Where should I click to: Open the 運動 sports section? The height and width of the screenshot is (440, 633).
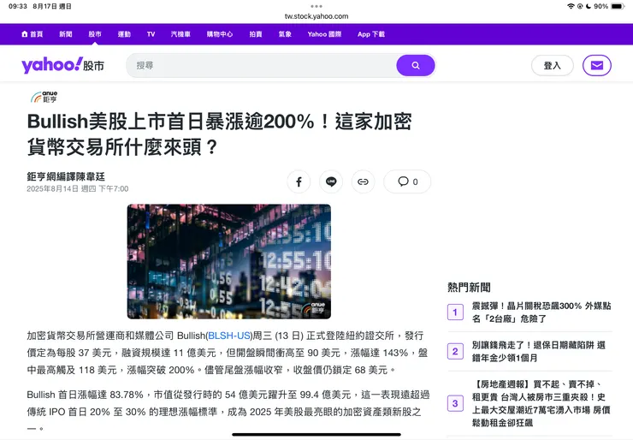coord(124,34)
